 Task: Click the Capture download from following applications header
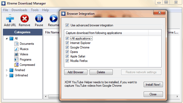coord(106,33)
